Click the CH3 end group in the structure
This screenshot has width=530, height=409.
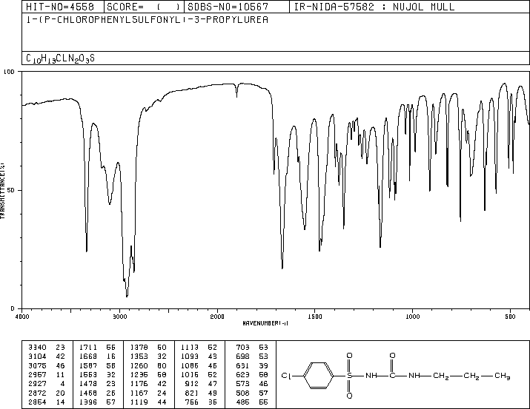(x=503, y=376)
